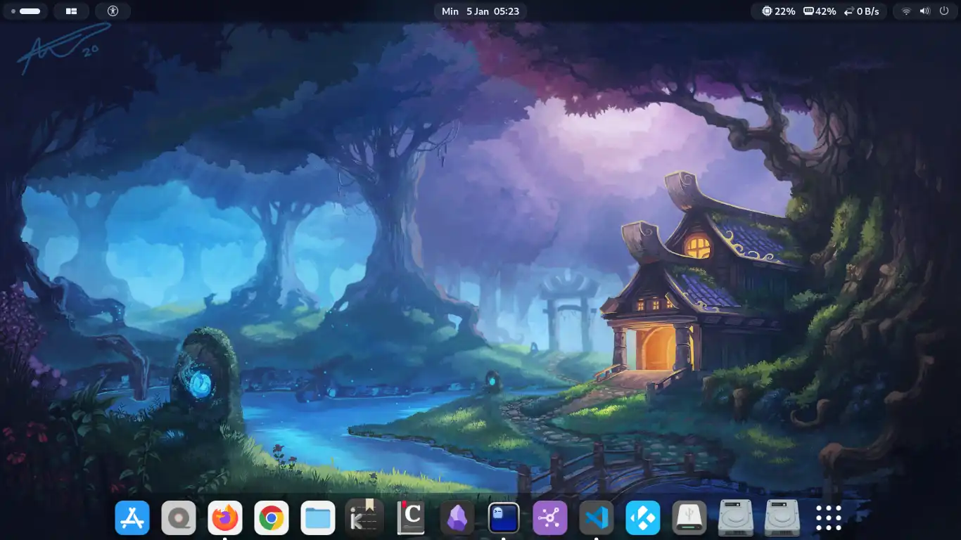Launch Obsidian from the dock

[x=457, y=519]
